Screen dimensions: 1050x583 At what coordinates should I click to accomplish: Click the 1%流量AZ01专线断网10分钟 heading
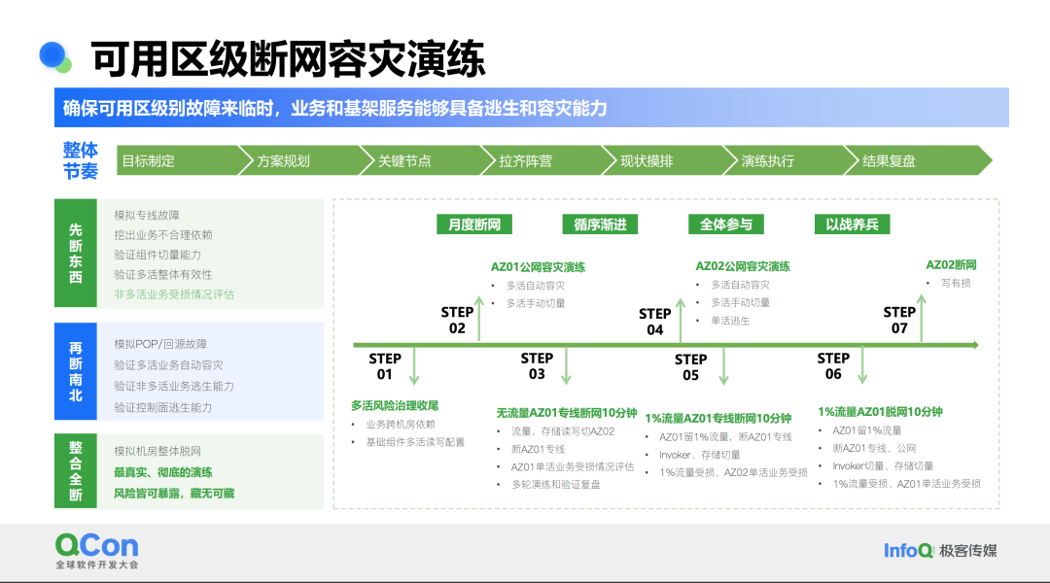click(x=717, y=419)
